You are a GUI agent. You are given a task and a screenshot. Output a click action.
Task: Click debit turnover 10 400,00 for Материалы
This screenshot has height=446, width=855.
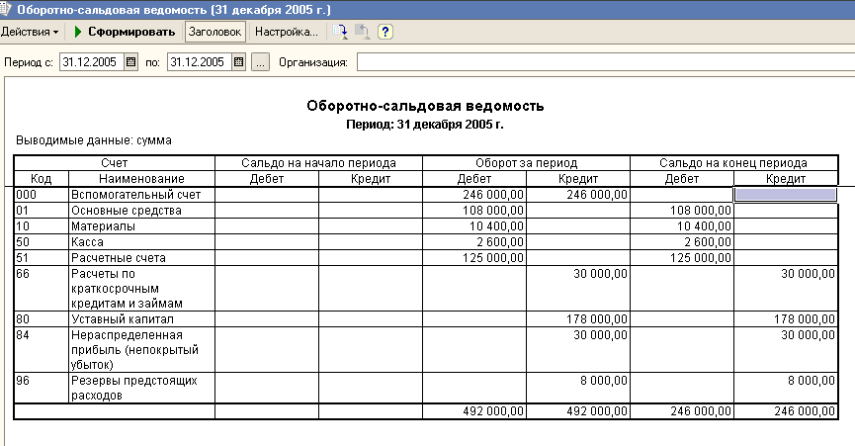(x=496, y=226)
